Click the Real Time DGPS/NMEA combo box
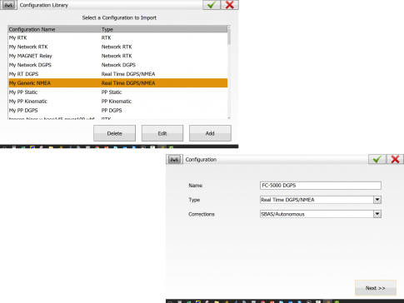 (321, 200)
